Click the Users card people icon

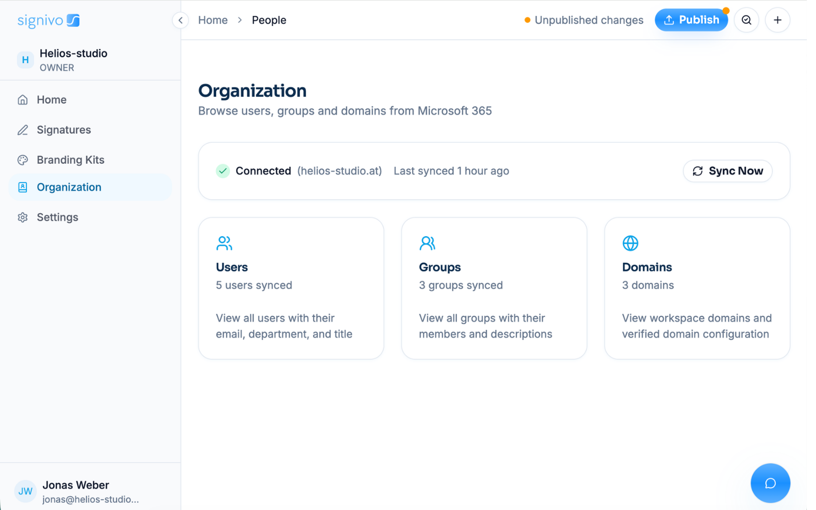point(224,243)
